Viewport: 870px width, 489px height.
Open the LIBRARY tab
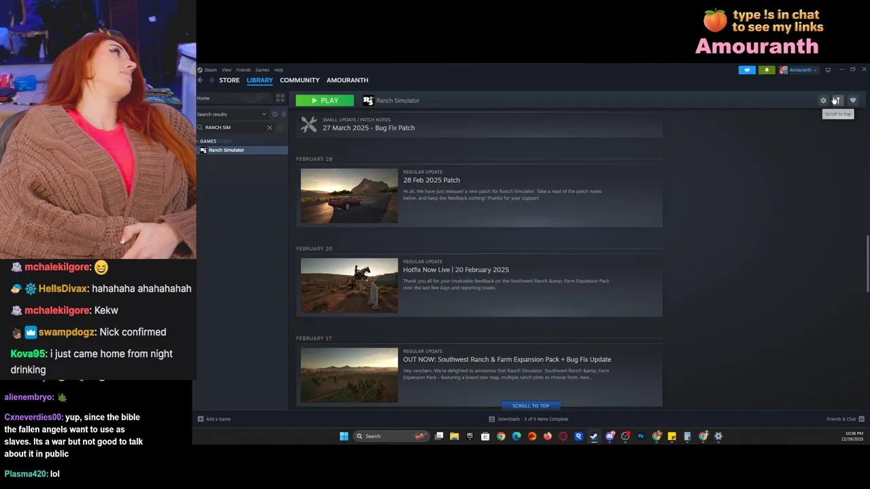[260, 80]
